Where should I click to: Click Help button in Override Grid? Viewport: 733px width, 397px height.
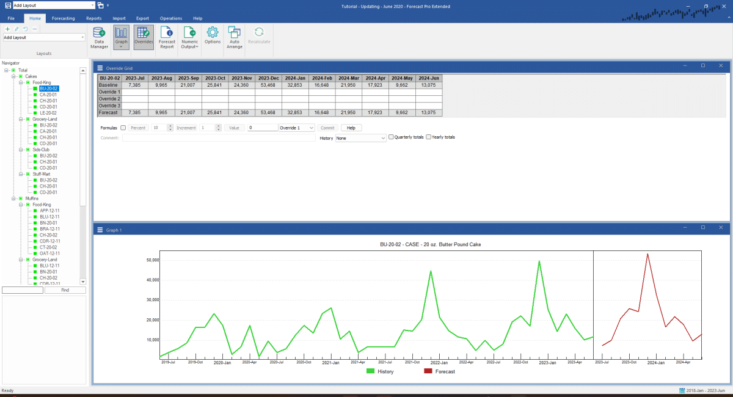click(x=351, y=128)
